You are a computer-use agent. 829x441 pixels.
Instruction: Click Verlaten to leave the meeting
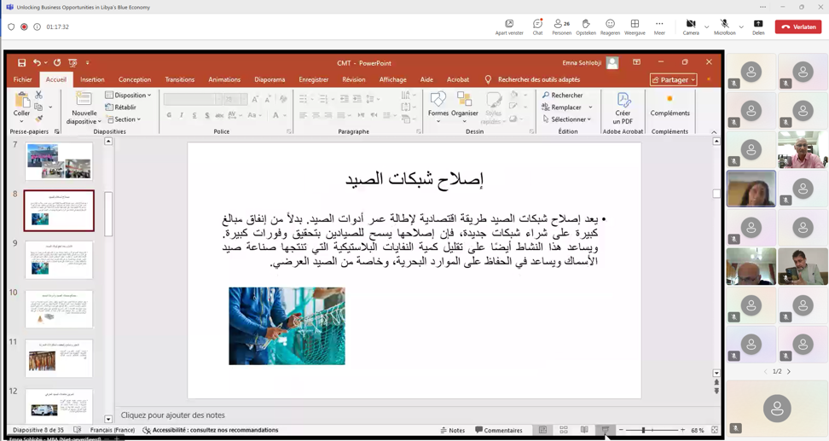pyautogui.click(x=798, y=26)
